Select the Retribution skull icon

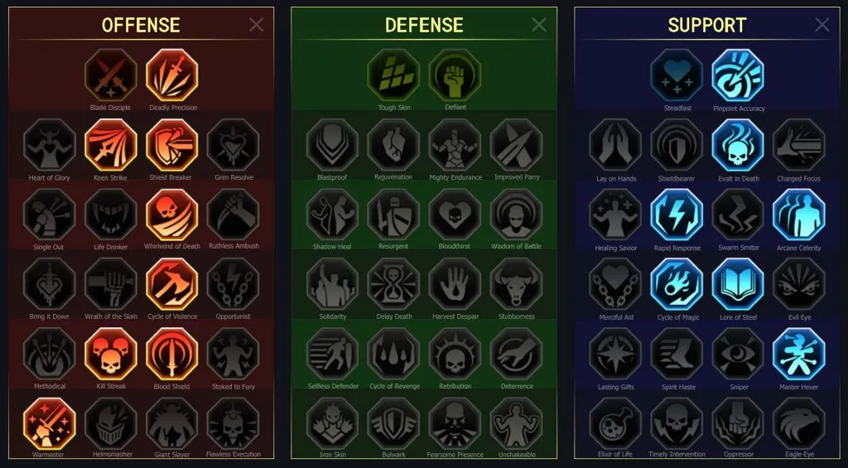[455, 354]
